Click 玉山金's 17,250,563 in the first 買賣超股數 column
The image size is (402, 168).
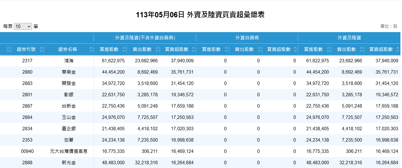(182, 117)
